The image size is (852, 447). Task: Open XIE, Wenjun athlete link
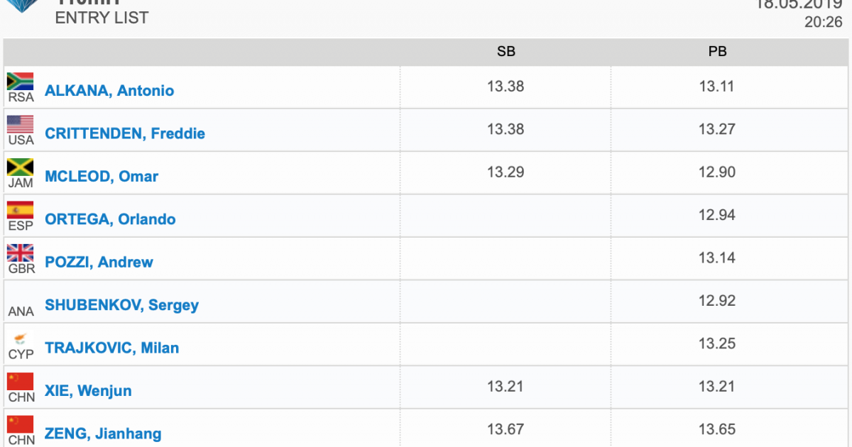tap(88, 390)
